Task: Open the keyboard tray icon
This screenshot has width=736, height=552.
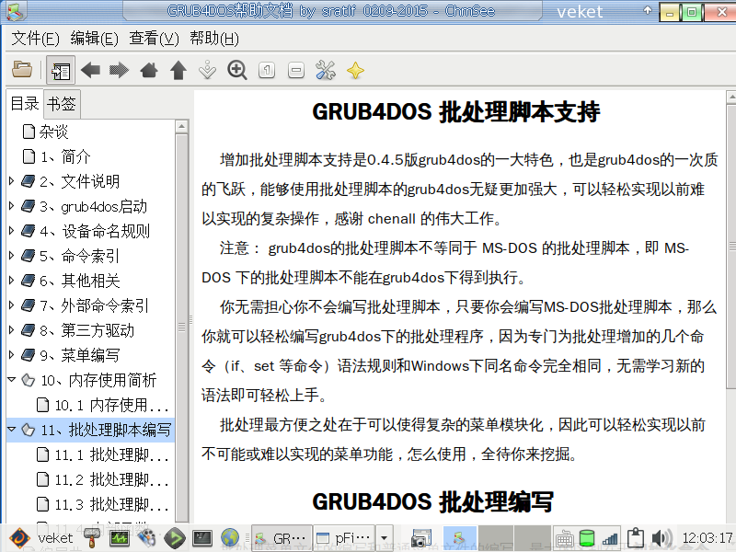Action: [564, 538]
